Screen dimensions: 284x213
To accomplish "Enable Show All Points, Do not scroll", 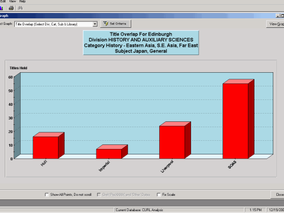I will click(47, 195).
